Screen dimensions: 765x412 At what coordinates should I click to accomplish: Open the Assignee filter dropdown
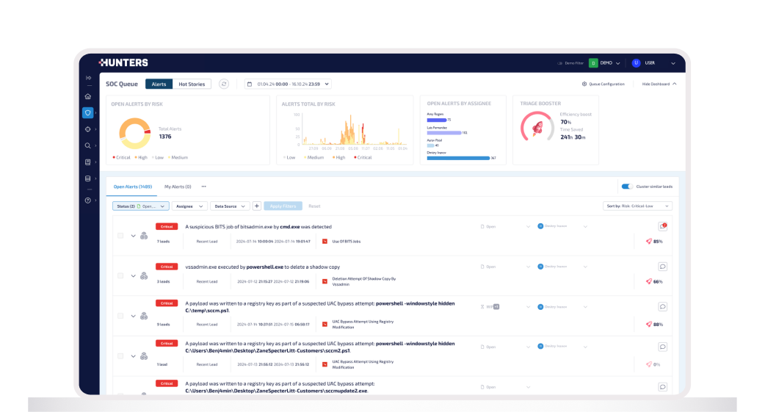189,206
